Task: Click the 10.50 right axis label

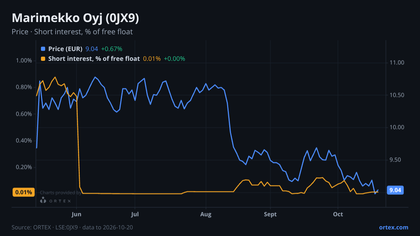Action: point(397,95)
